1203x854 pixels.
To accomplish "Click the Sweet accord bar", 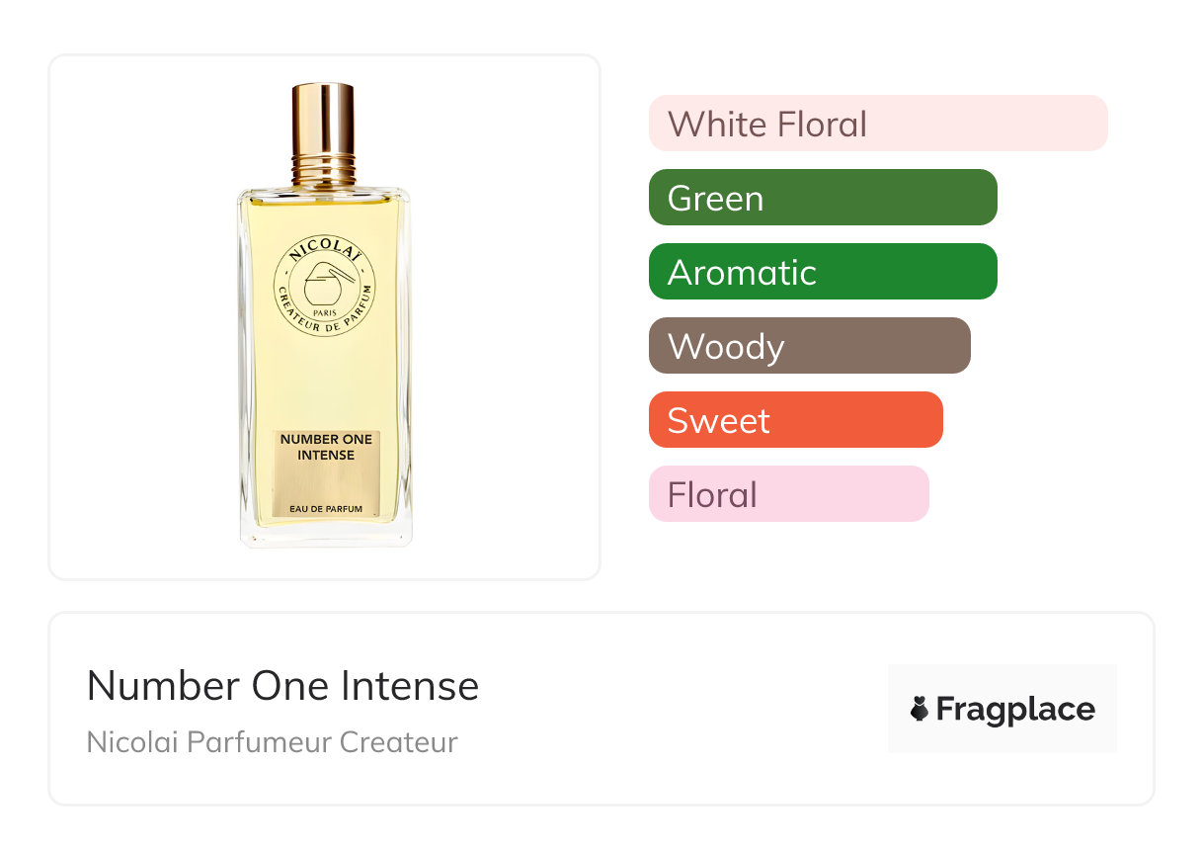I will [796, 420].
